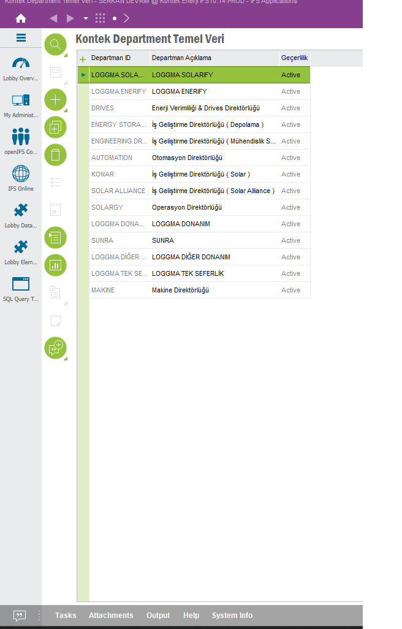Select LOGGMA TEK SEFERLİK description cell
The image size is (402, 629).
point(214,273)
